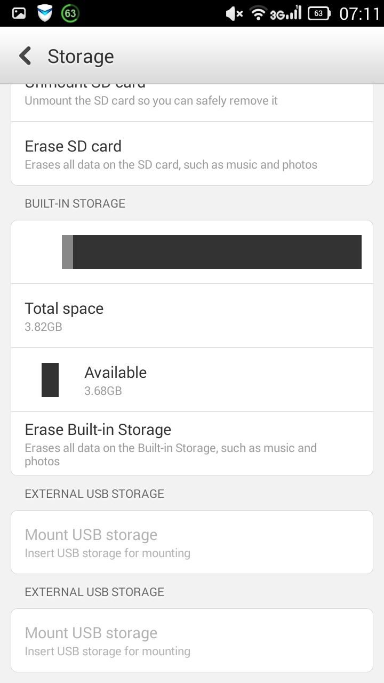Tap the battery level indicator icon
Image resolution: width=384 pixels, height=683 pixels.
(x=319, y=13)
